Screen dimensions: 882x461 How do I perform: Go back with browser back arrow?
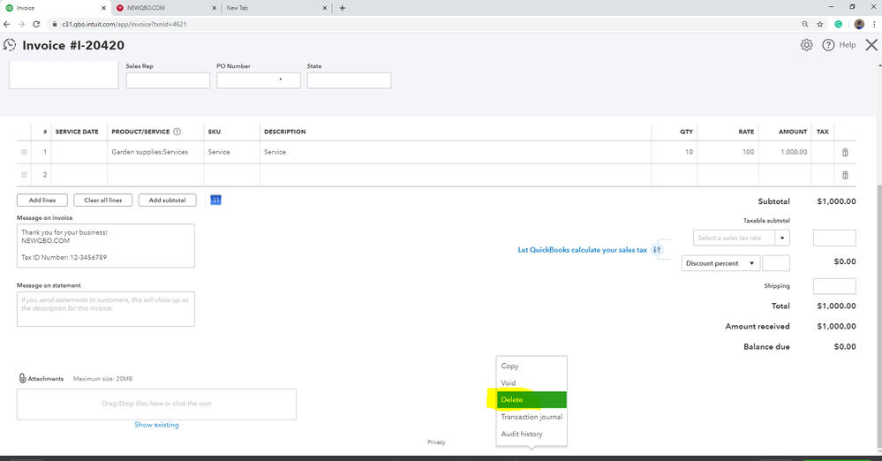pos(7,24)
